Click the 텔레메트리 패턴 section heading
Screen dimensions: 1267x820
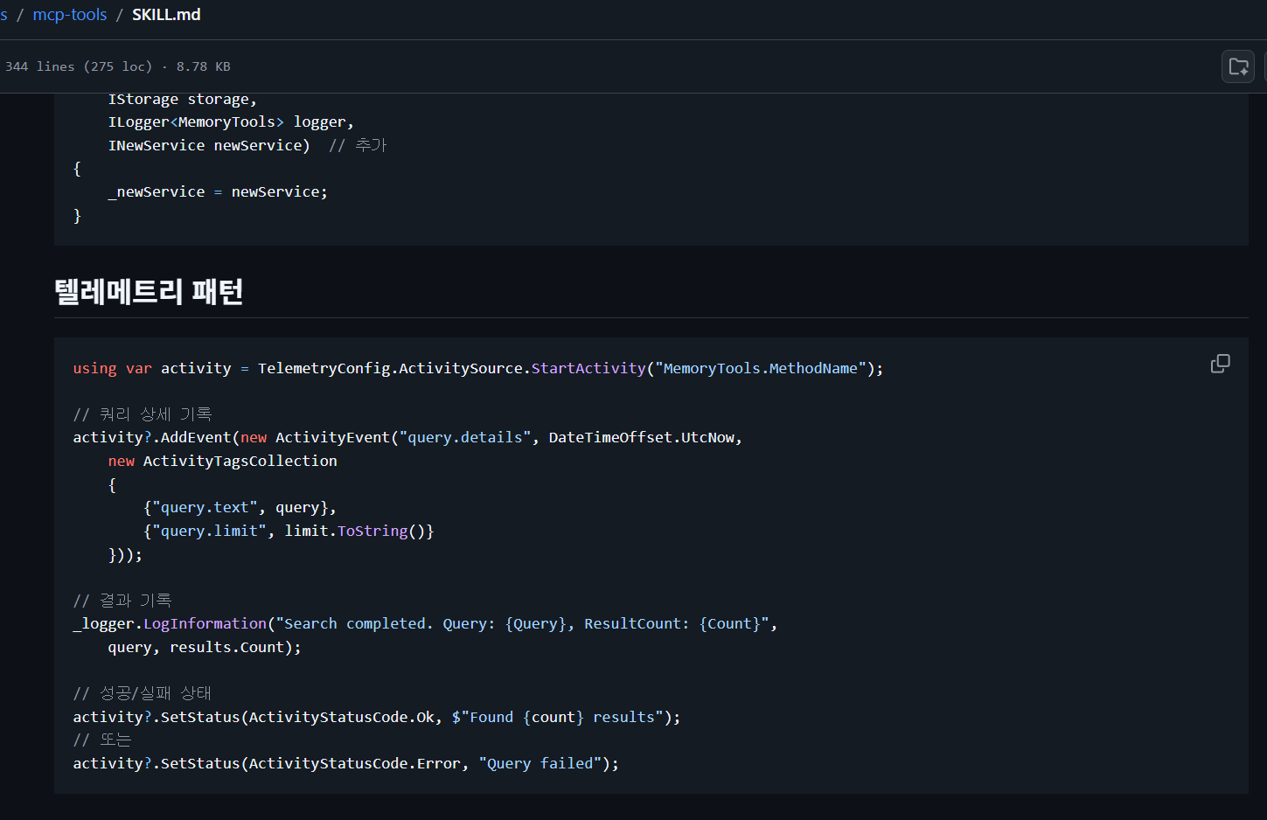(149, 292)
